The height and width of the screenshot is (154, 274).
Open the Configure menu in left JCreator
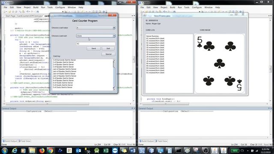(x=60, y=7)
